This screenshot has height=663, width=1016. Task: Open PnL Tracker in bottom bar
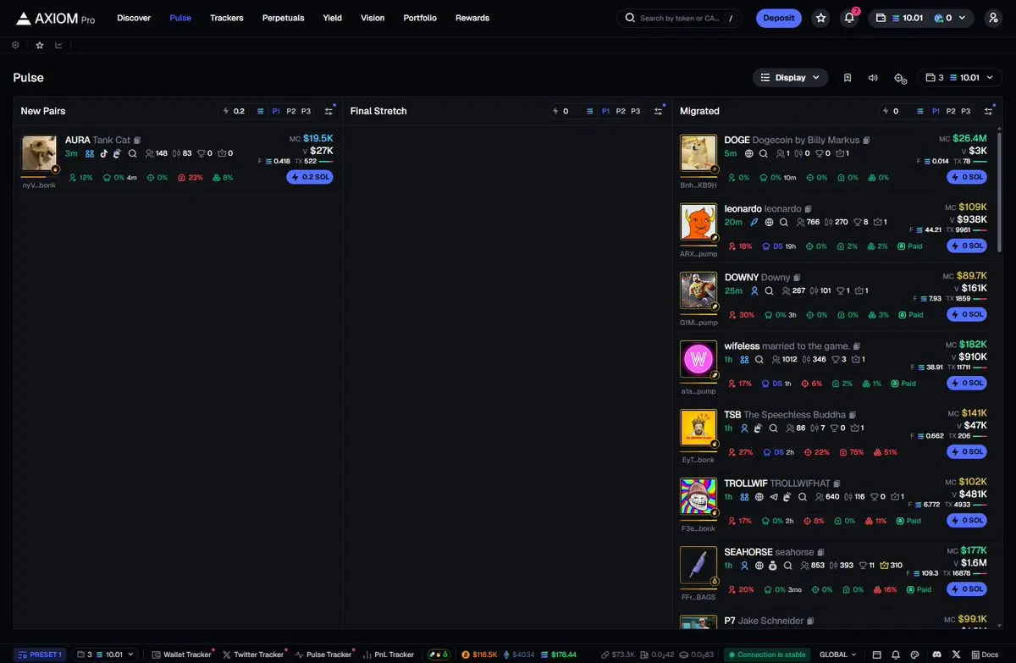click(389, 655)
